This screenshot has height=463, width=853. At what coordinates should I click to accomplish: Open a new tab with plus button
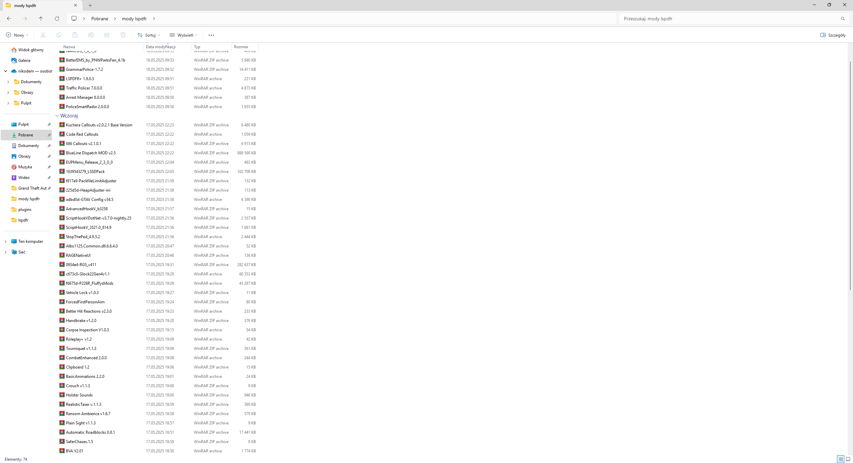pos(90,5)
